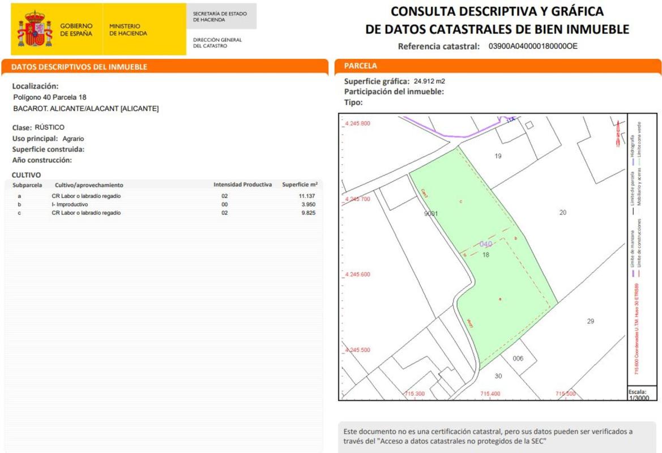
Task: Click the 'Cultivo/aprovechamiento' column header
Action: pyautogui.click(x=89, y=185)
